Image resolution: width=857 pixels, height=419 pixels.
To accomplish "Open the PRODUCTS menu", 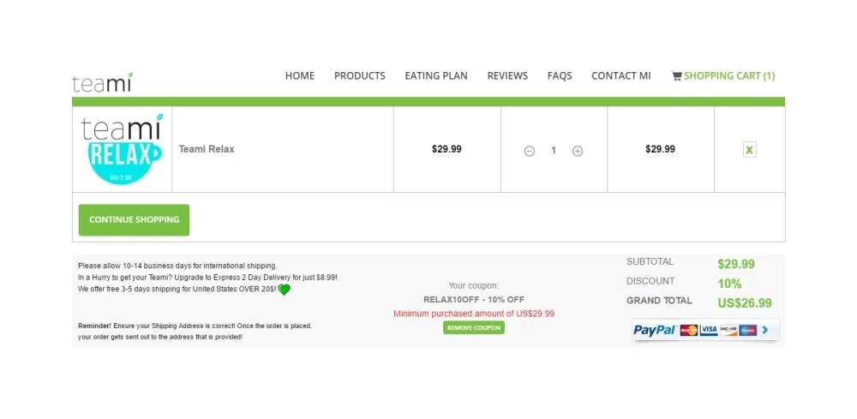I will pos(360,76).
